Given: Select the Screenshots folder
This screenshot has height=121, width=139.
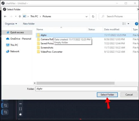Looking at the screenshot, I should click(x=47, y=48).
